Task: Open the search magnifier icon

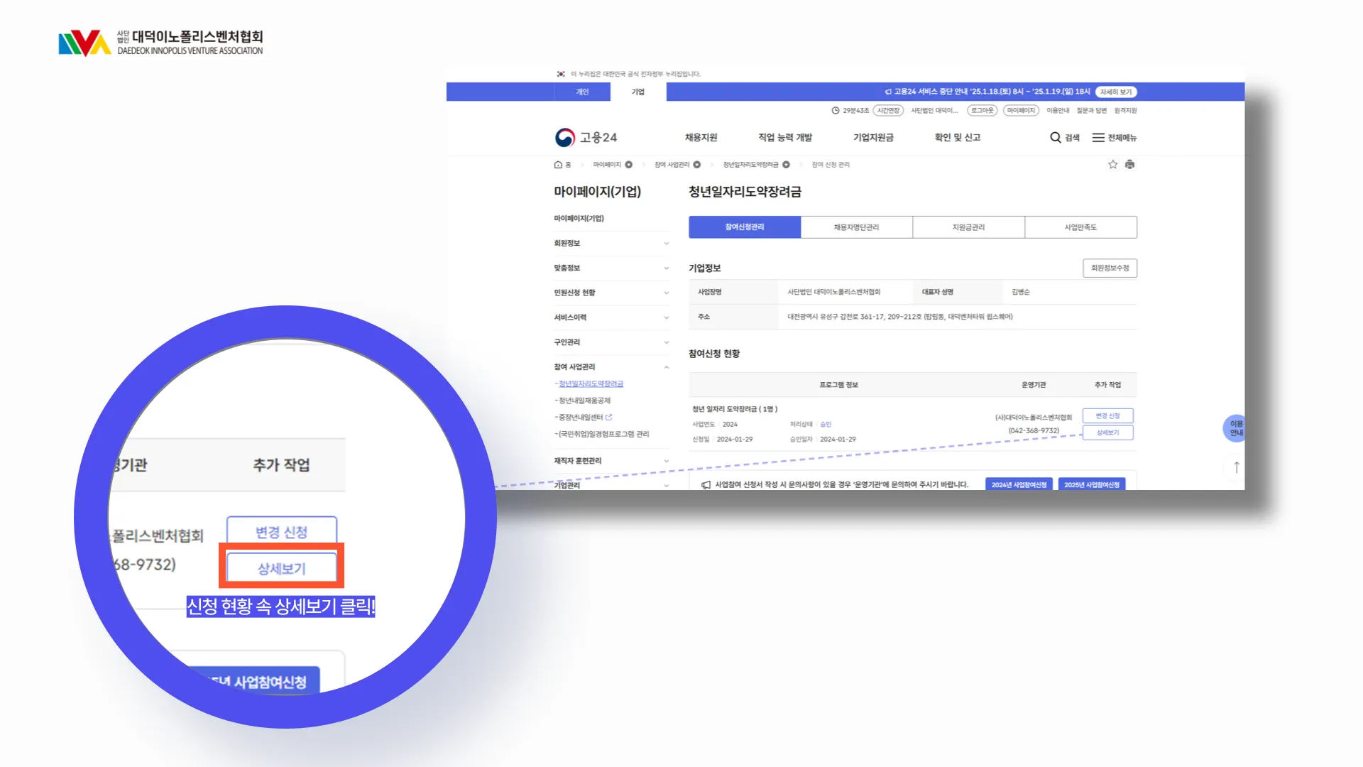Action: (1056, 138)
